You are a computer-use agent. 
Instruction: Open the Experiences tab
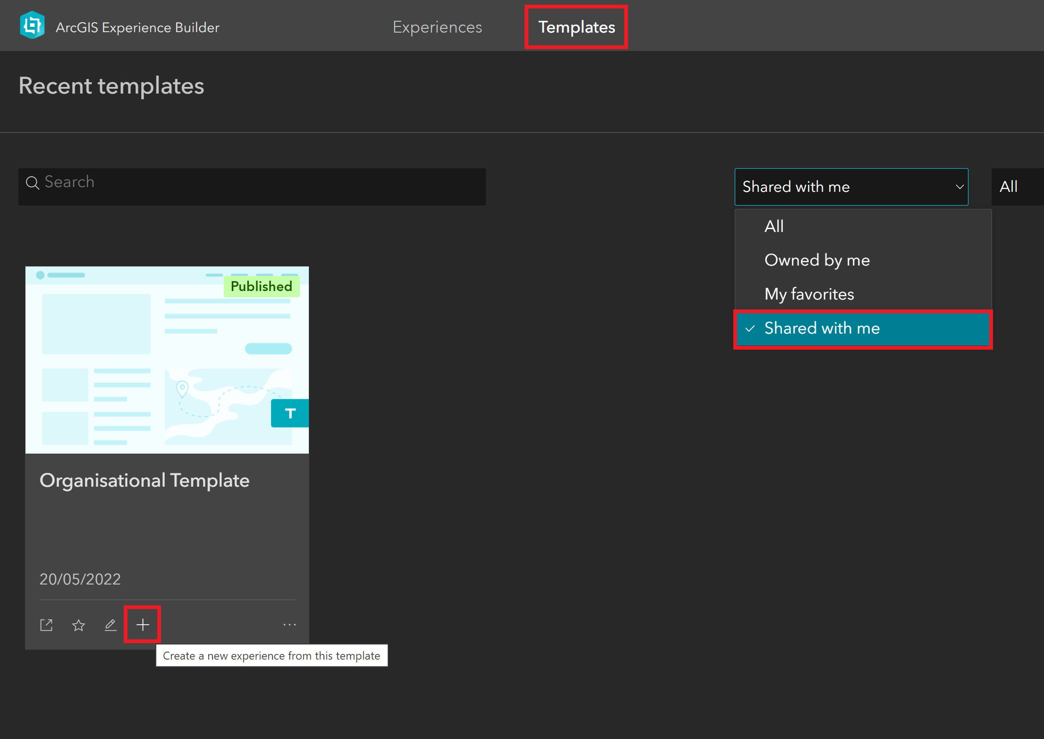(437, 27)
